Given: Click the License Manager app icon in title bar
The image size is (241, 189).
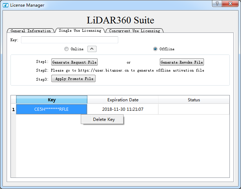Looking at the screenshot, I should tap(6, 5).
